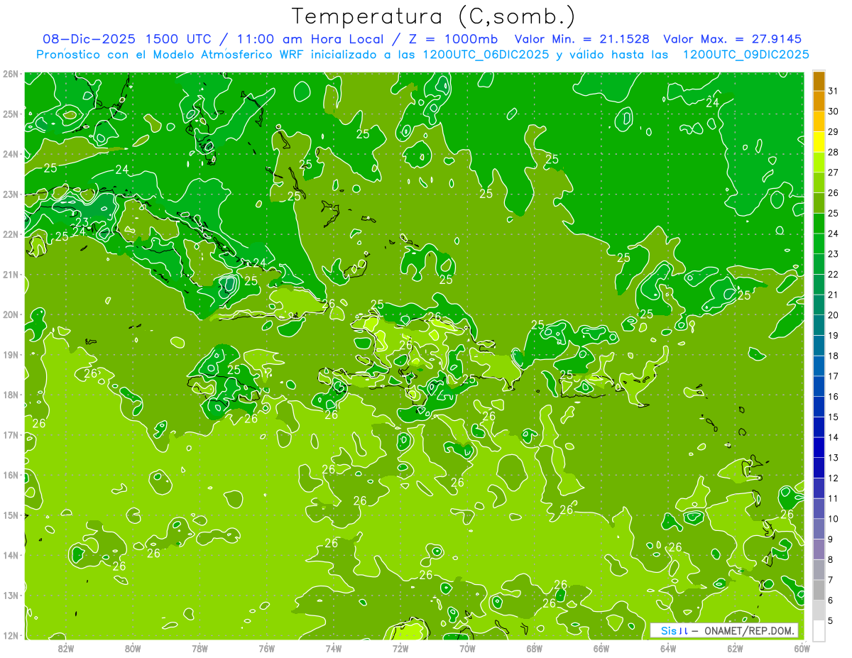Click latitude axis label 25N
Image resolution: width=852 pixels, height=658 pixels.
[x=10, y=114]
